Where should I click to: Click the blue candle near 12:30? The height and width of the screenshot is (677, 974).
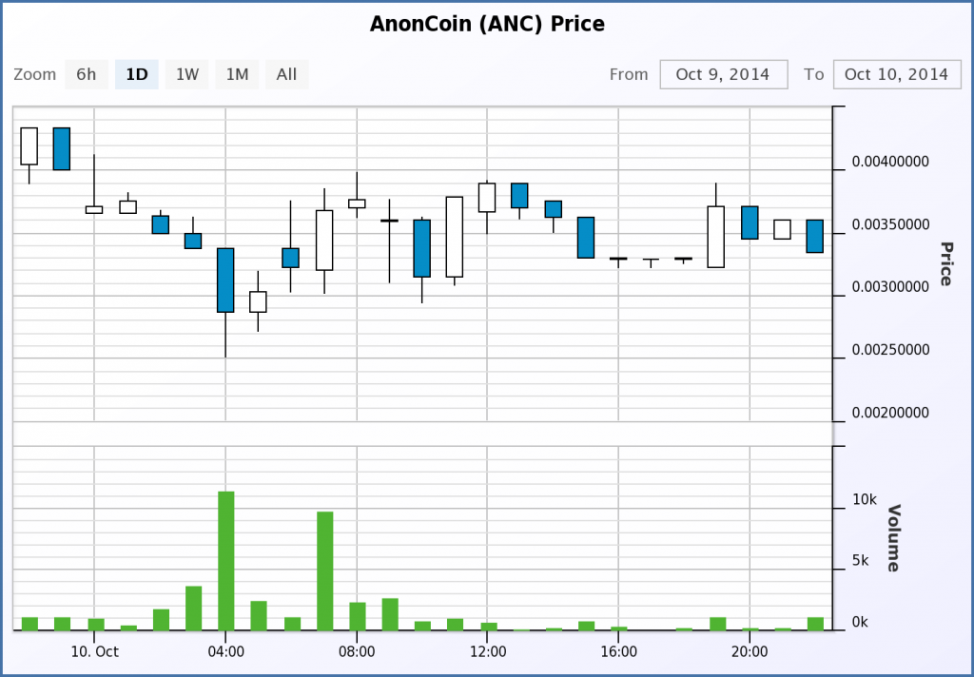point(519,197)
